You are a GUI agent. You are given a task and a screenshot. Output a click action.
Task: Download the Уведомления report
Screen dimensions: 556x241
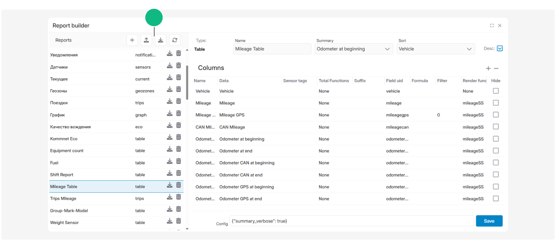(x=170, y=53)
